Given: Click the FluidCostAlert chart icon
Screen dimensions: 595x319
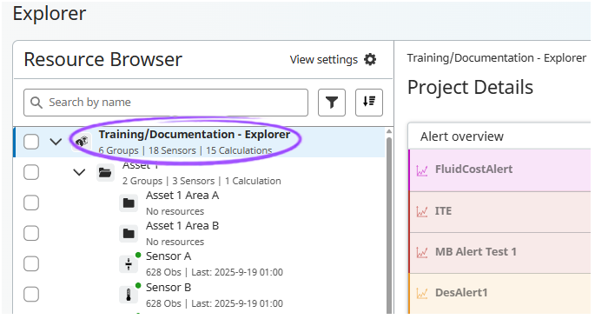Looking at the screenshot, I should (422, 170).
